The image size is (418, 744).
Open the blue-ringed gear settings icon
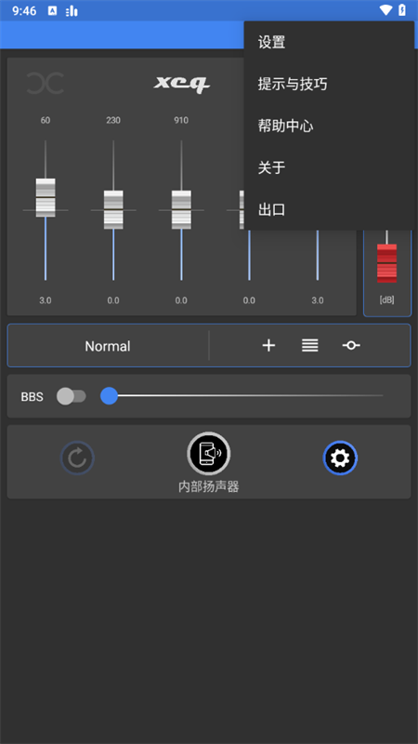[340, 458]
